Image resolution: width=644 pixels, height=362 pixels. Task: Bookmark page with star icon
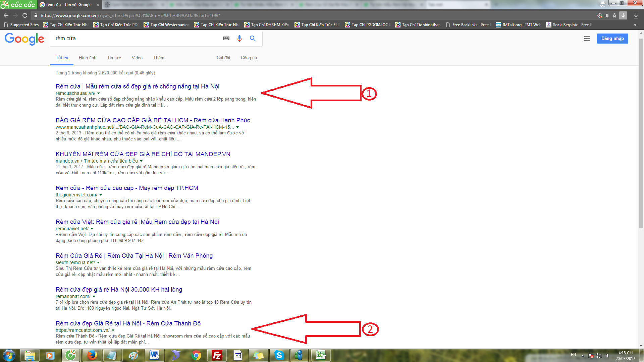click(614, 15)
